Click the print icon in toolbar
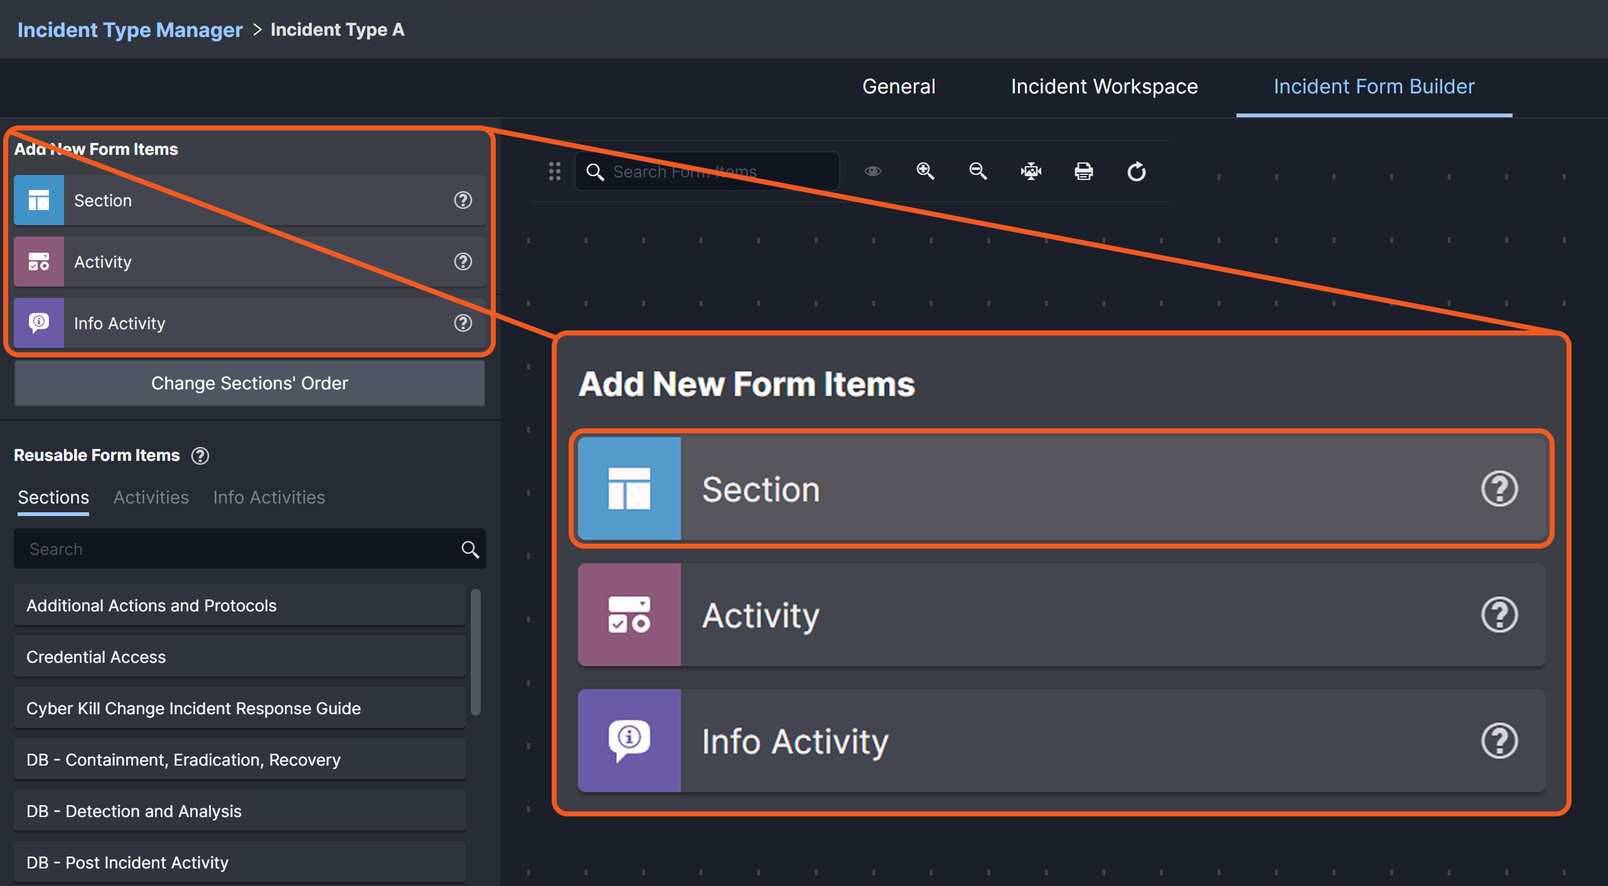This screenshot has width=1608, height=886. pos(1083,171)
